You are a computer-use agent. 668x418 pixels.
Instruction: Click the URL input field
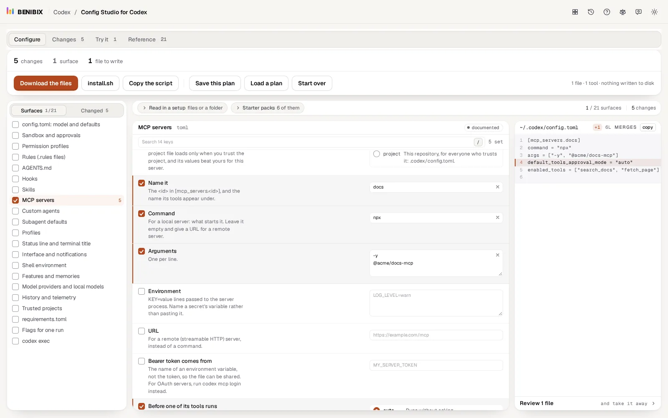pos(436,335)
